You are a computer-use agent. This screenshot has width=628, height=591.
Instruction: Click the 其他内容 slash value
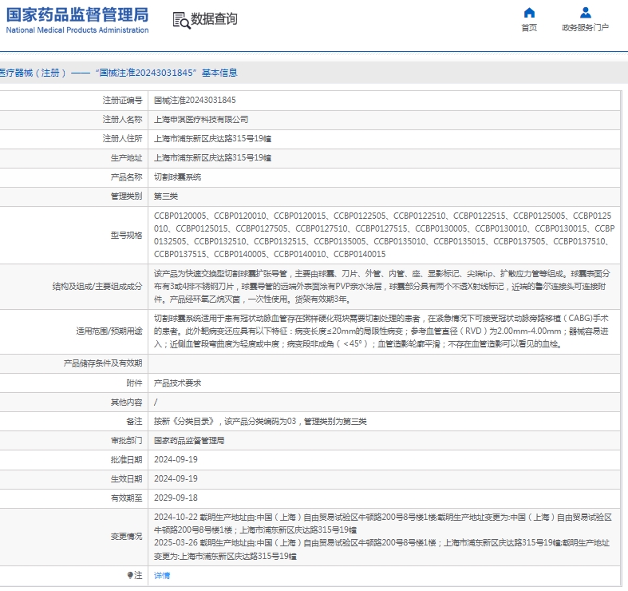point(156,403)
